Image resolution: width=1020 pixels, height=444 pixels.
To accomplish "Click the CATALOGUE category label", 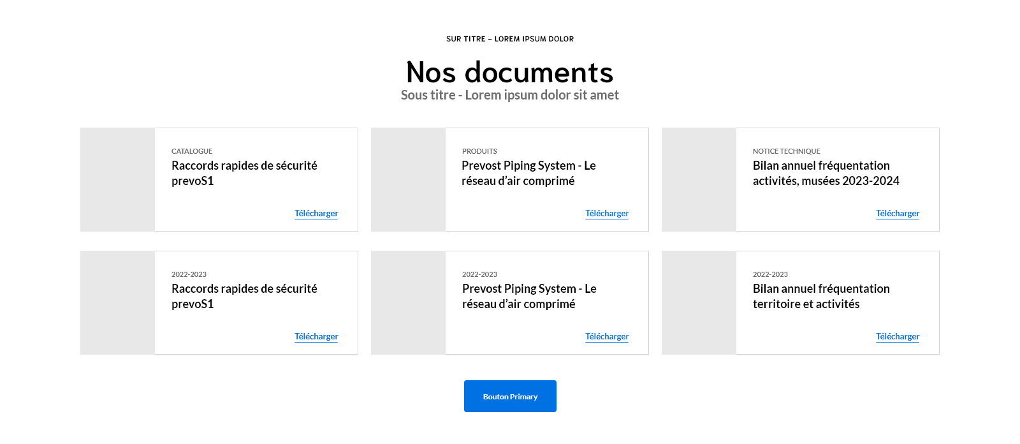I will (x=192, y=151).
